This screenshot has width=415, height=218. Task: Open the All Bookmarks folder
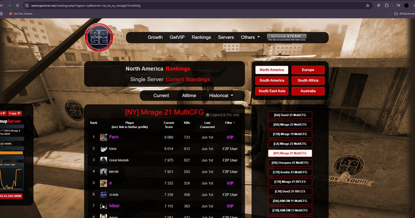pyautogui.click(x=404, y=14)
